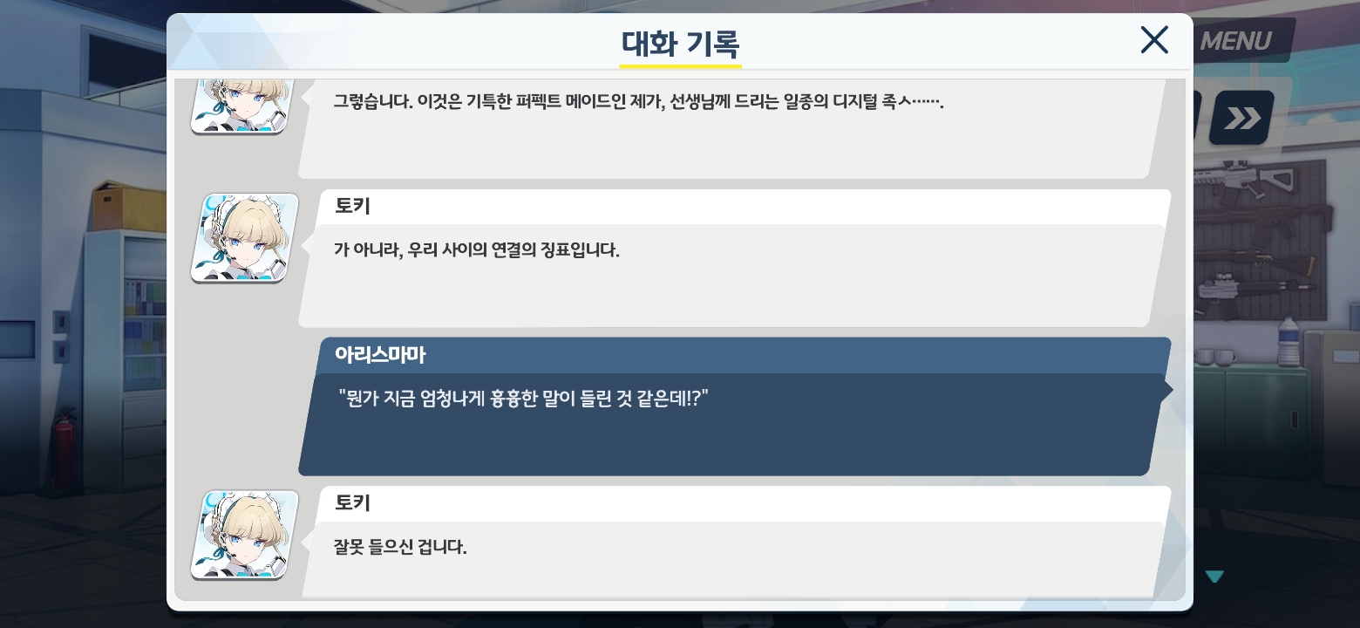Click the water bottle on right counter

click(x=1289, y=340)
